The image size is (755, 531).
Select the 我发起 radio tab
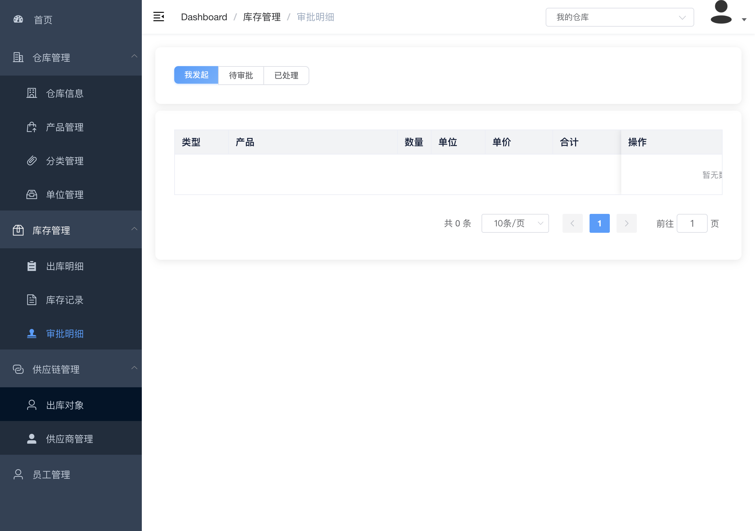196,75
